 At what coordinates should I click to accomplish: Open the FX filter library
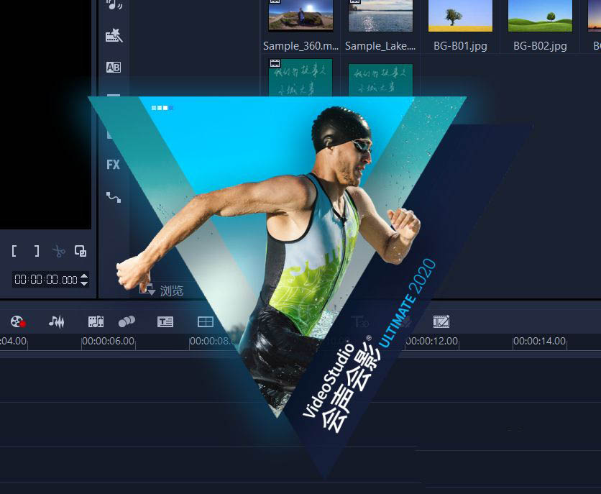point(113,165)
